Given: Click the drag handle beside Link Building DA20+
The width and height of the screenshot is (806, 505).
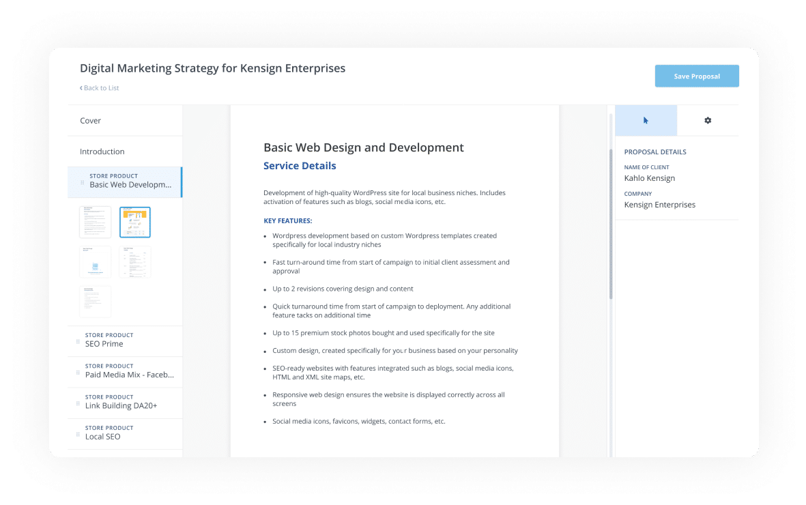Looking at the screenshot, I should pos(78,403).
